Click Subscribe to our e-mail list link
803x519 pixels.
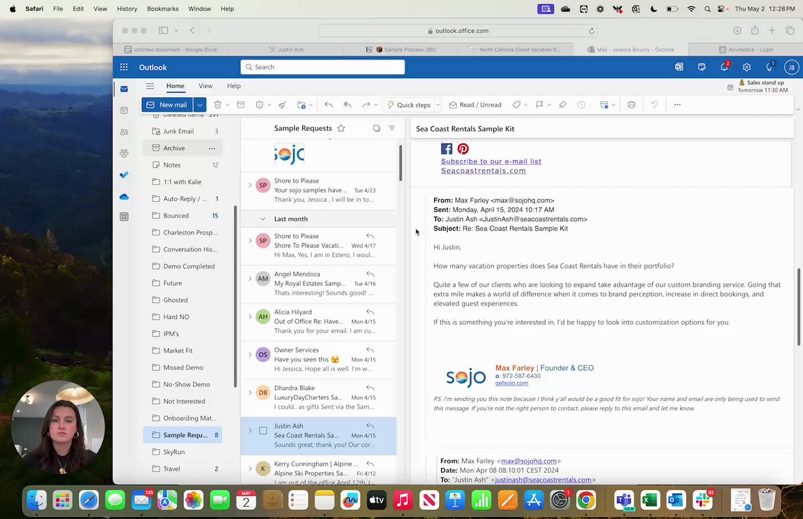click(x=491, y=161)
